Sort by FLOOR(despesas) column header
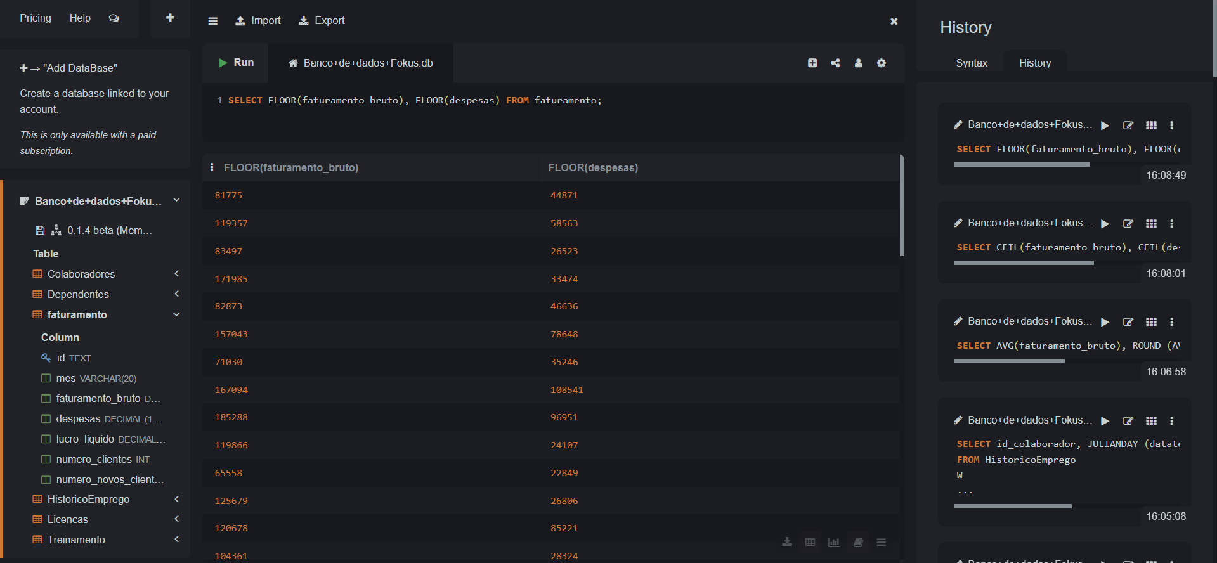 tap(593, 167)
